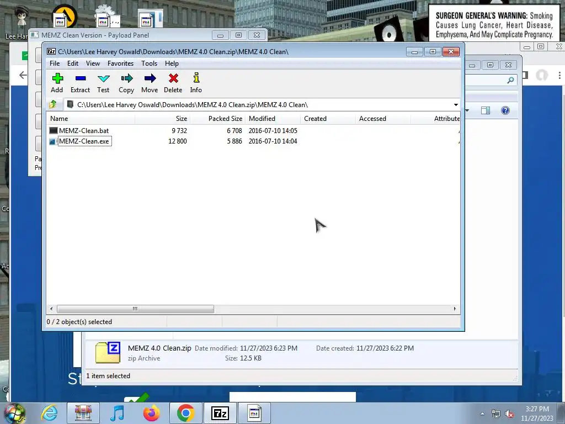Screen dimensions: 565x424
Task: Open the Help menu
Action: tap(172, 63)
